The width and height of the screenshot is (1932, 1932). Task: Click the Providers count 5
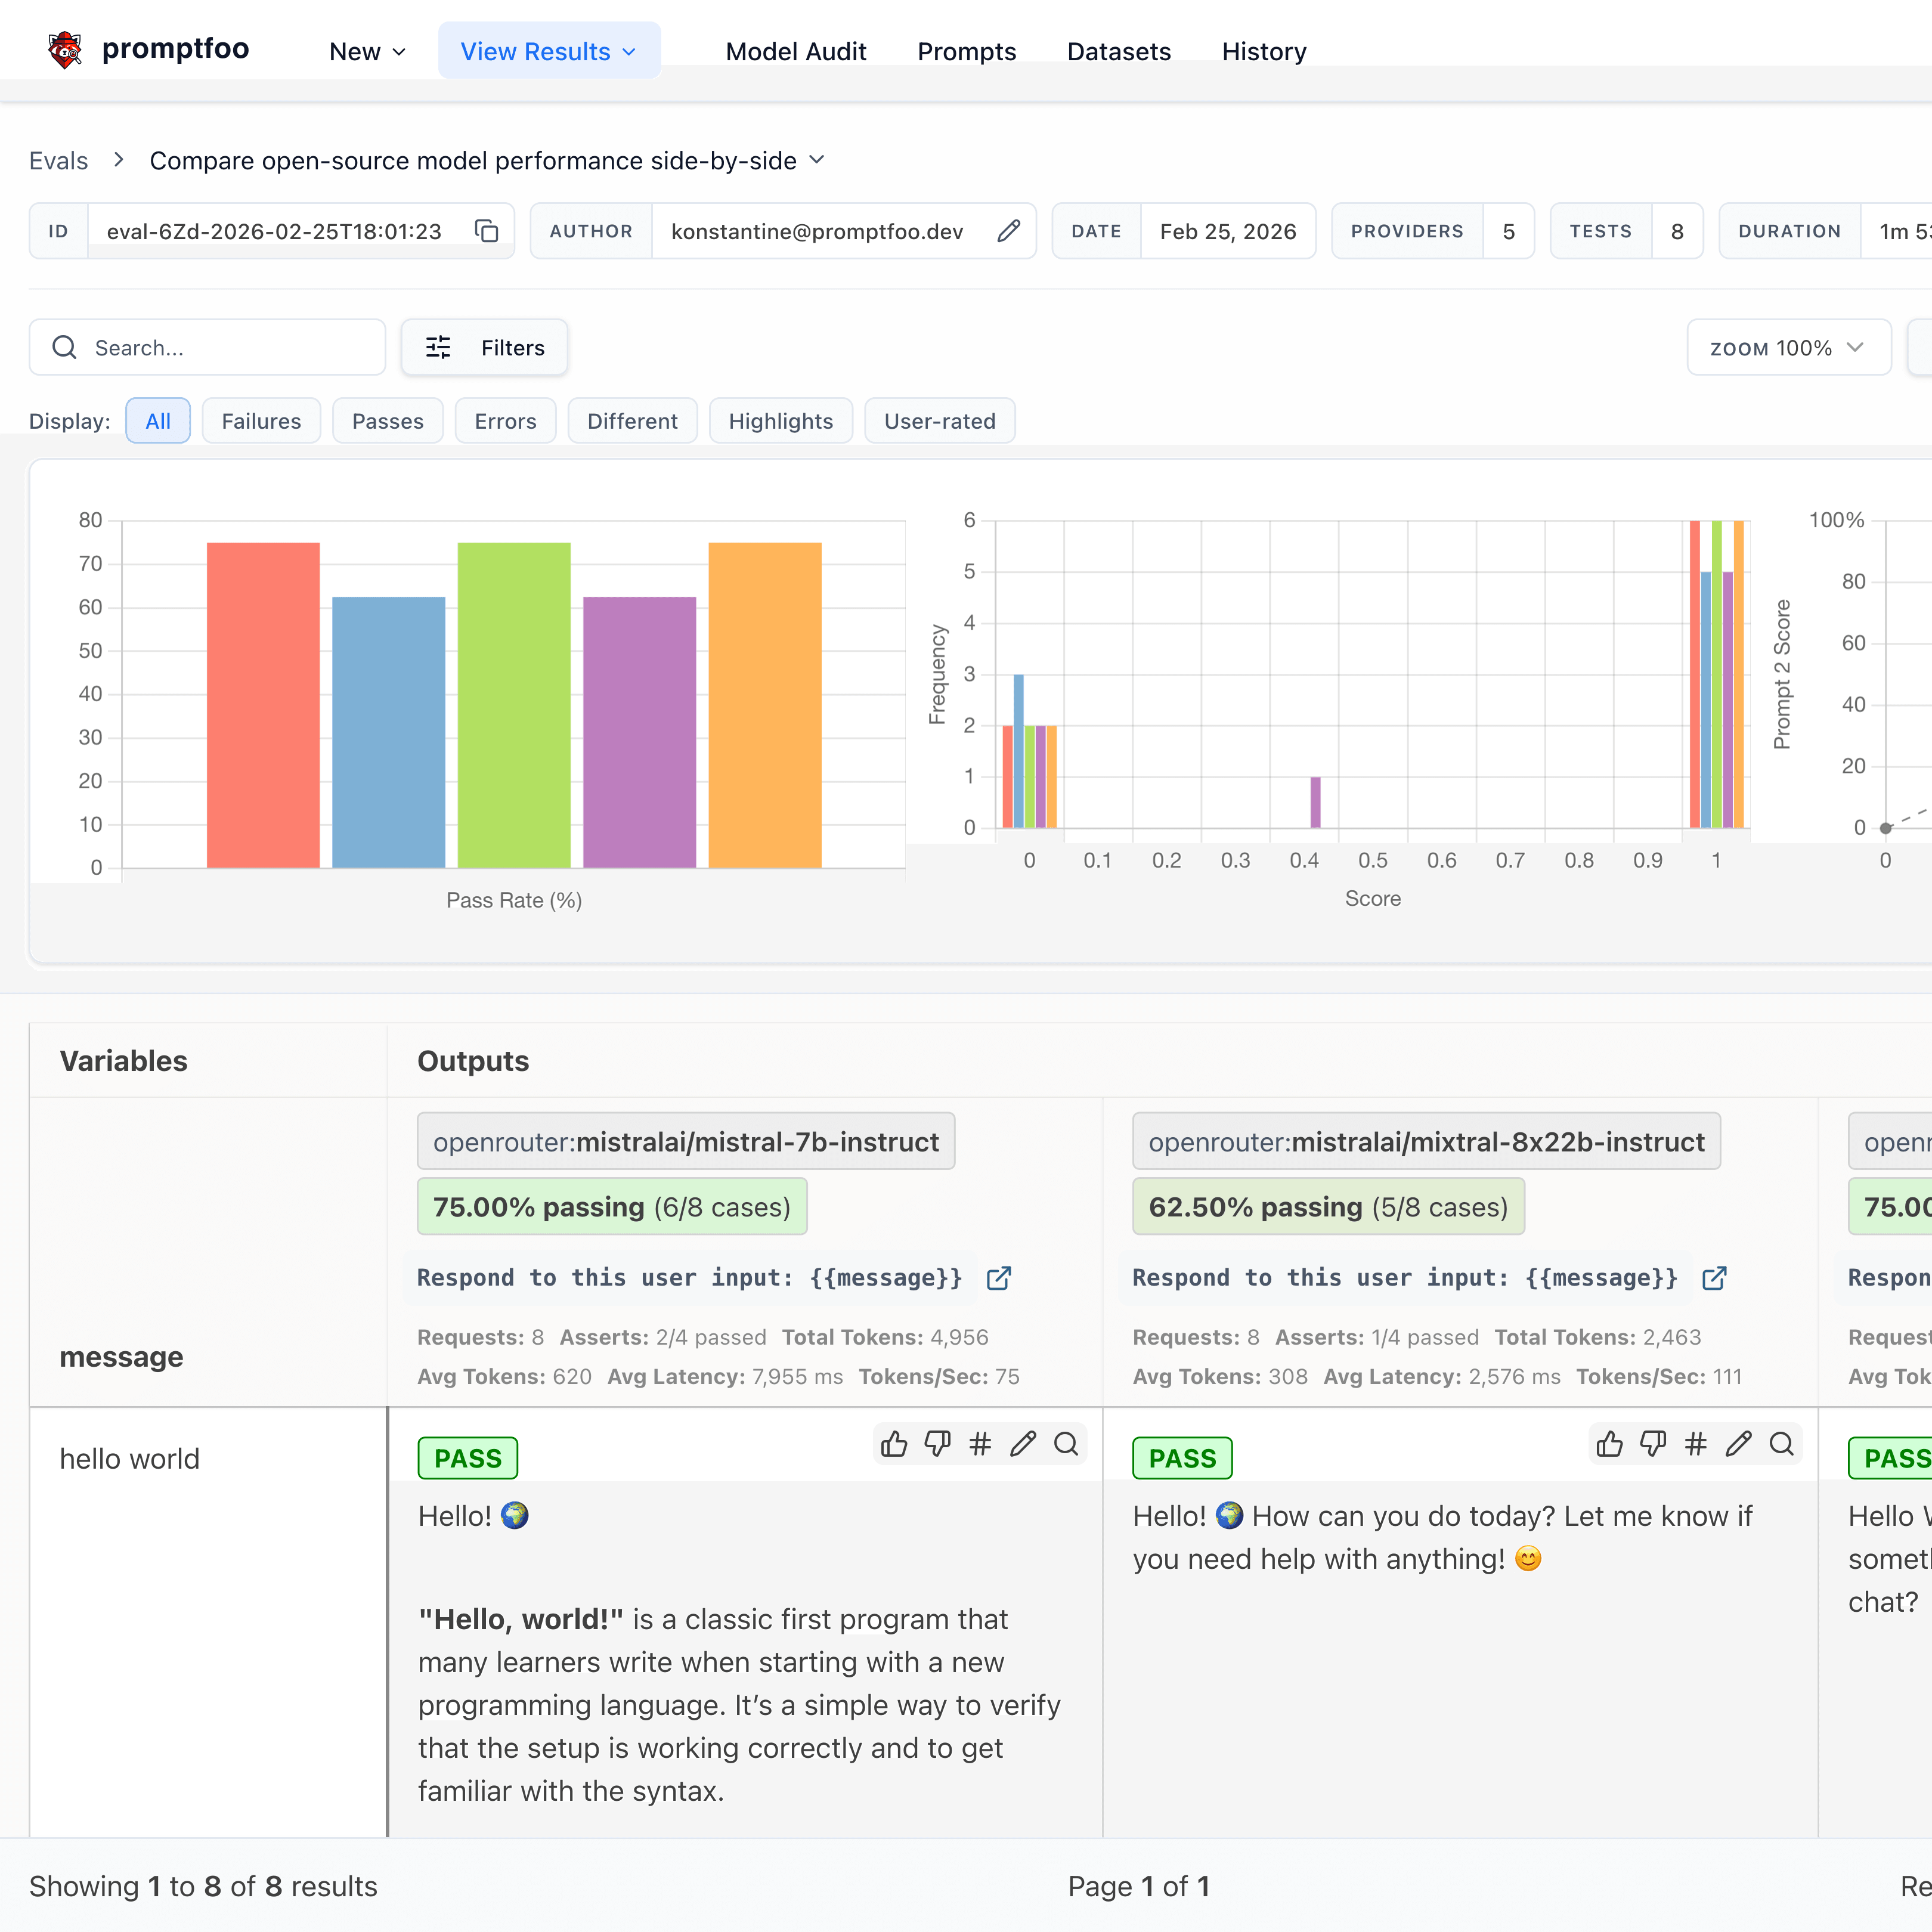(x=1508, y=231)
